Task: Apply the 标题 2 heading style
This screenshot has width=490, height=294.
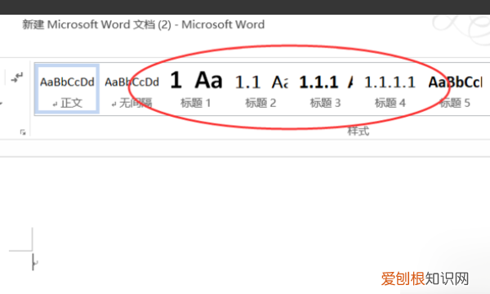Action: [x=261, y=89]
